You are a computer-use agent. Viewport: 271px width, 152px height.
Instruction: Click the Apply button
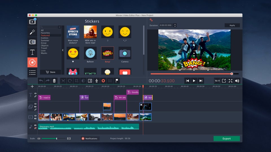tap(232, 25)
